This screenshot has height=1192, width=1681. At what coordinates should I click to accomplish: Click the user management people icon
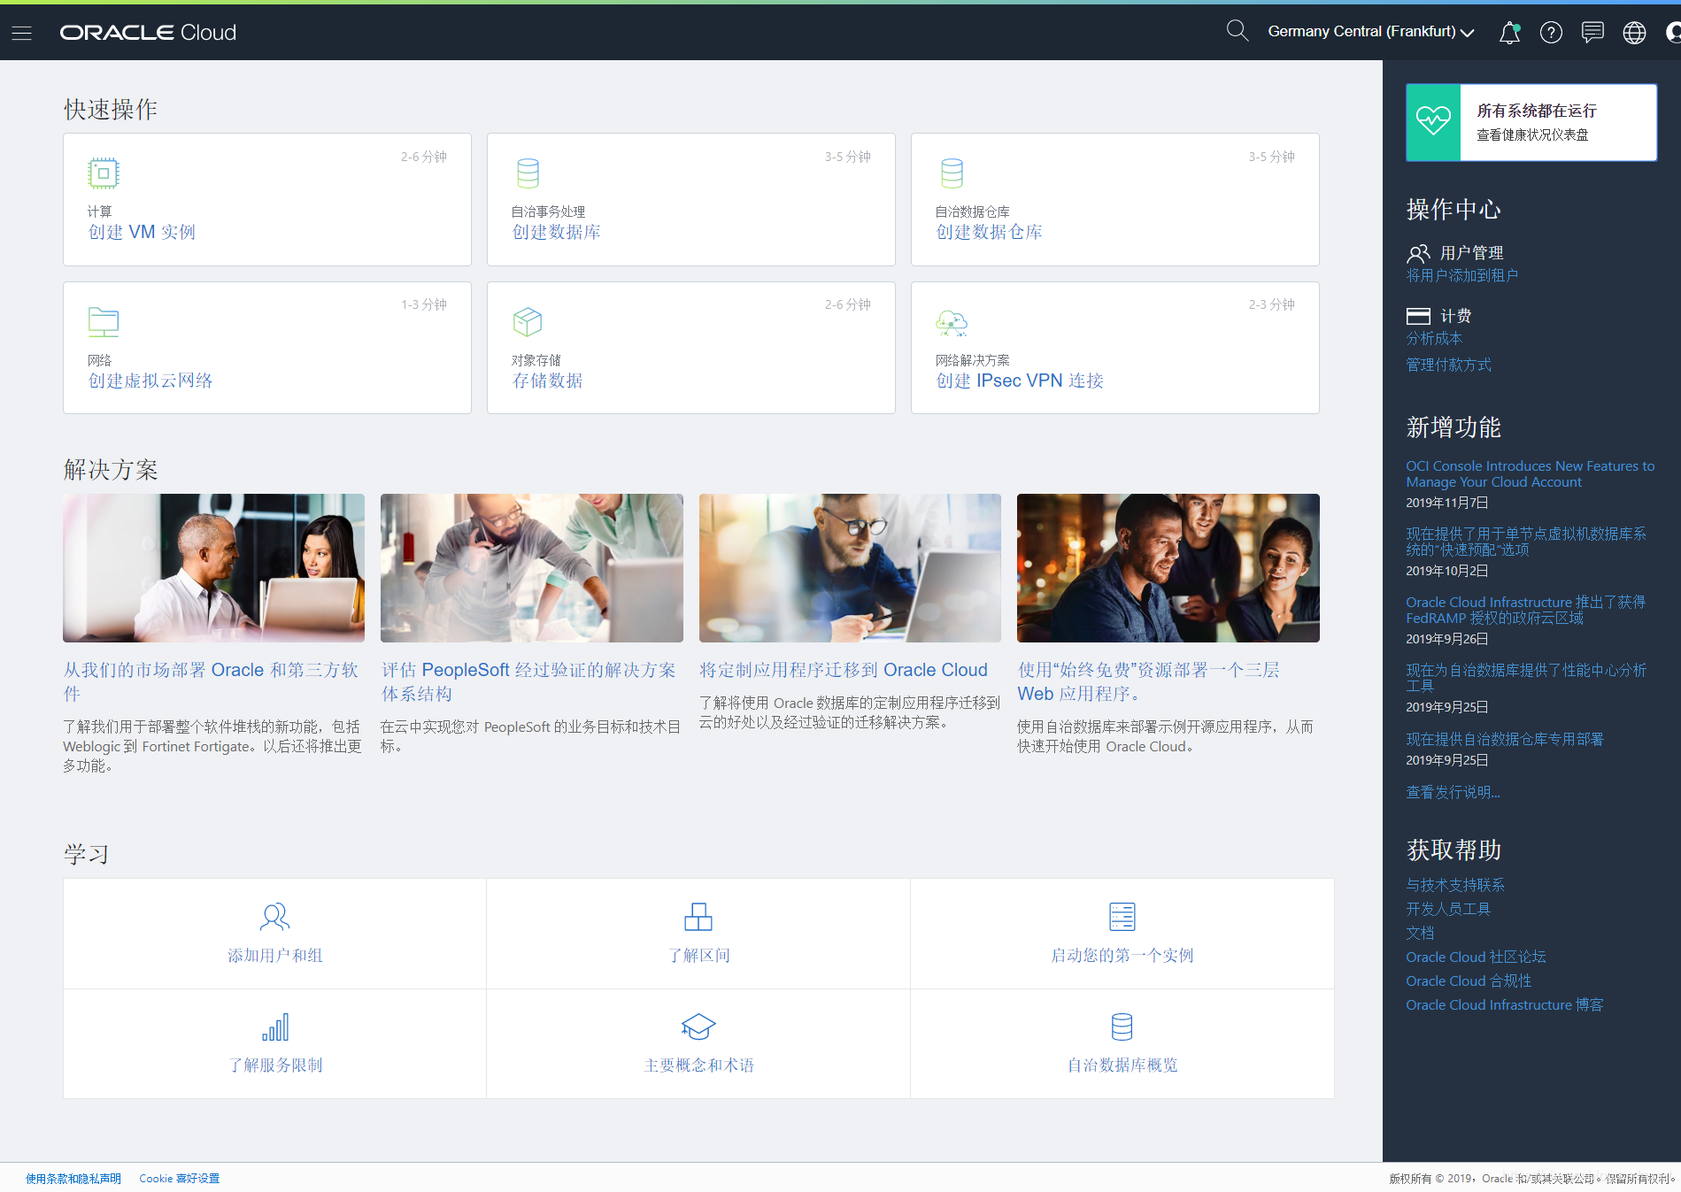tap(1418, 254)
